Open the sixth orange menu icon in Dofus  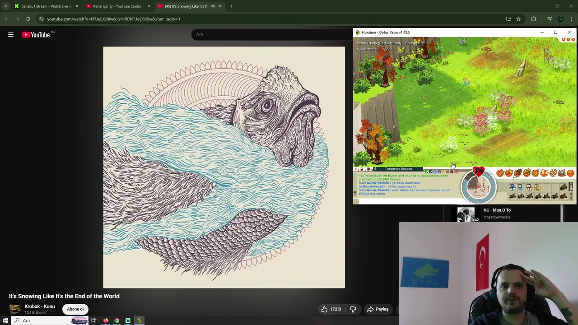coord(544,173)
